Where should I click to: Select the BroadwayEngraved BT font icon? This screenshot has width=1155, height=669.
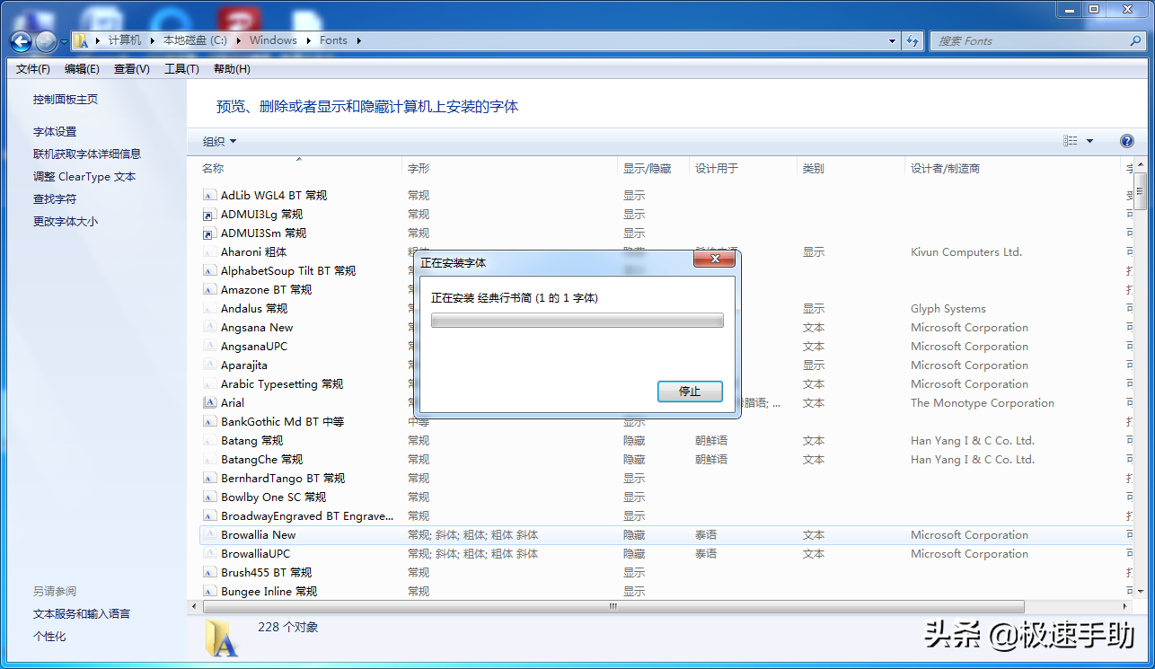tap(209, 515)
